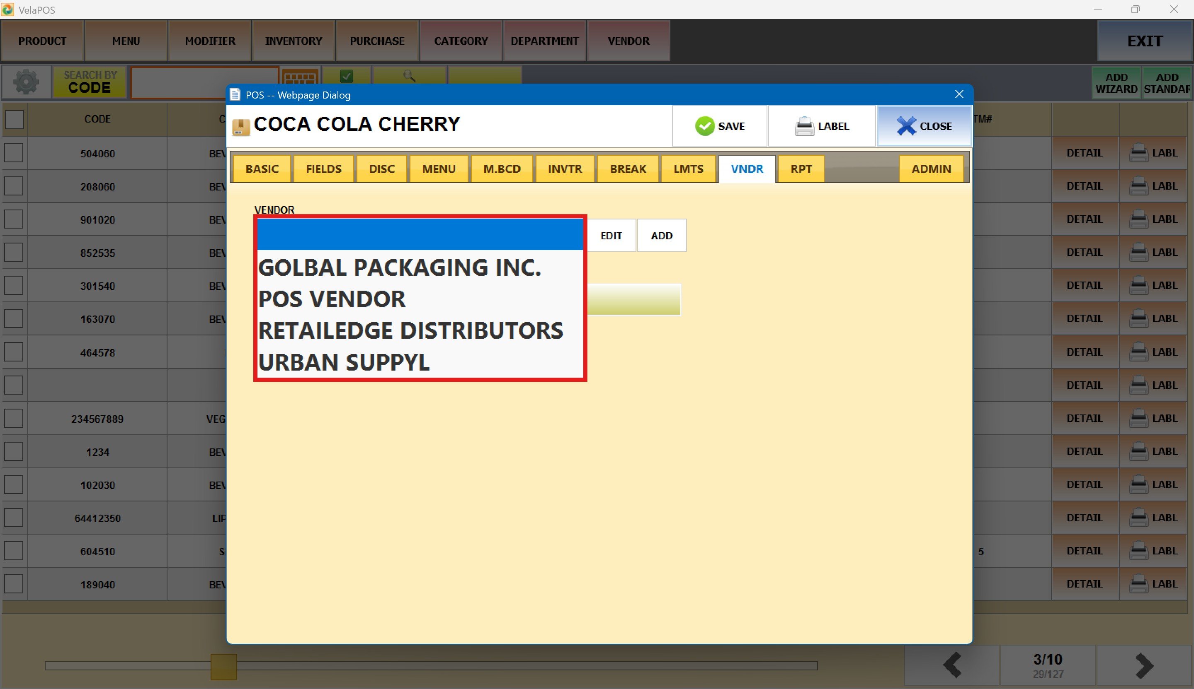Go to the previous page arrow
The height and width of the screenshot is (689, 1194).
pos(952,665)
